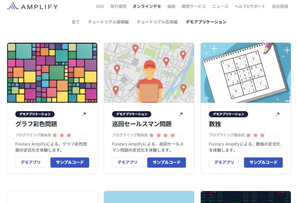Open サンプルコード for 巡回セールスマン問題
This screenshot has height=203, width=297.
[167, 162]
